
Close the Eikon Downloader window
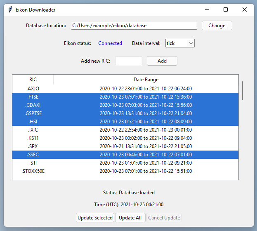(245, 9)
